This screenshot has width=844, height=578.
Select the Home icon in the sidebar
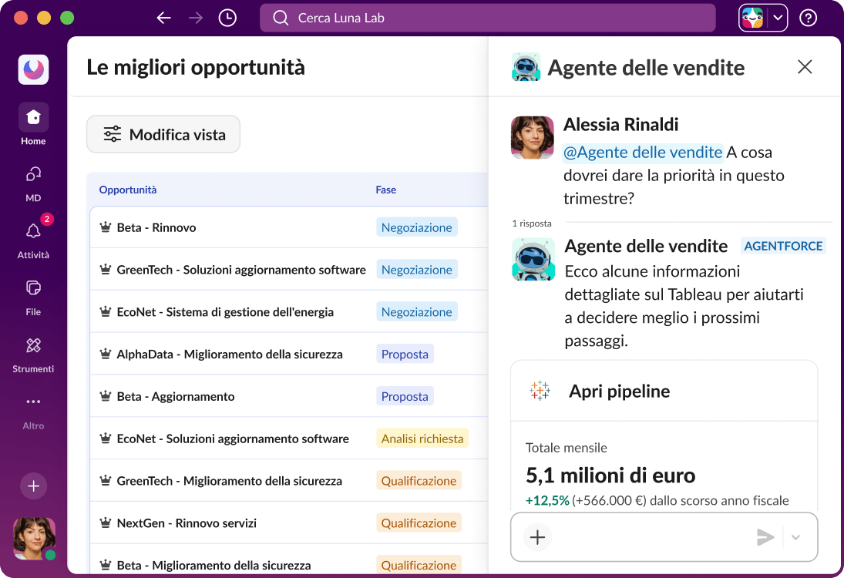tap(32, 116)
